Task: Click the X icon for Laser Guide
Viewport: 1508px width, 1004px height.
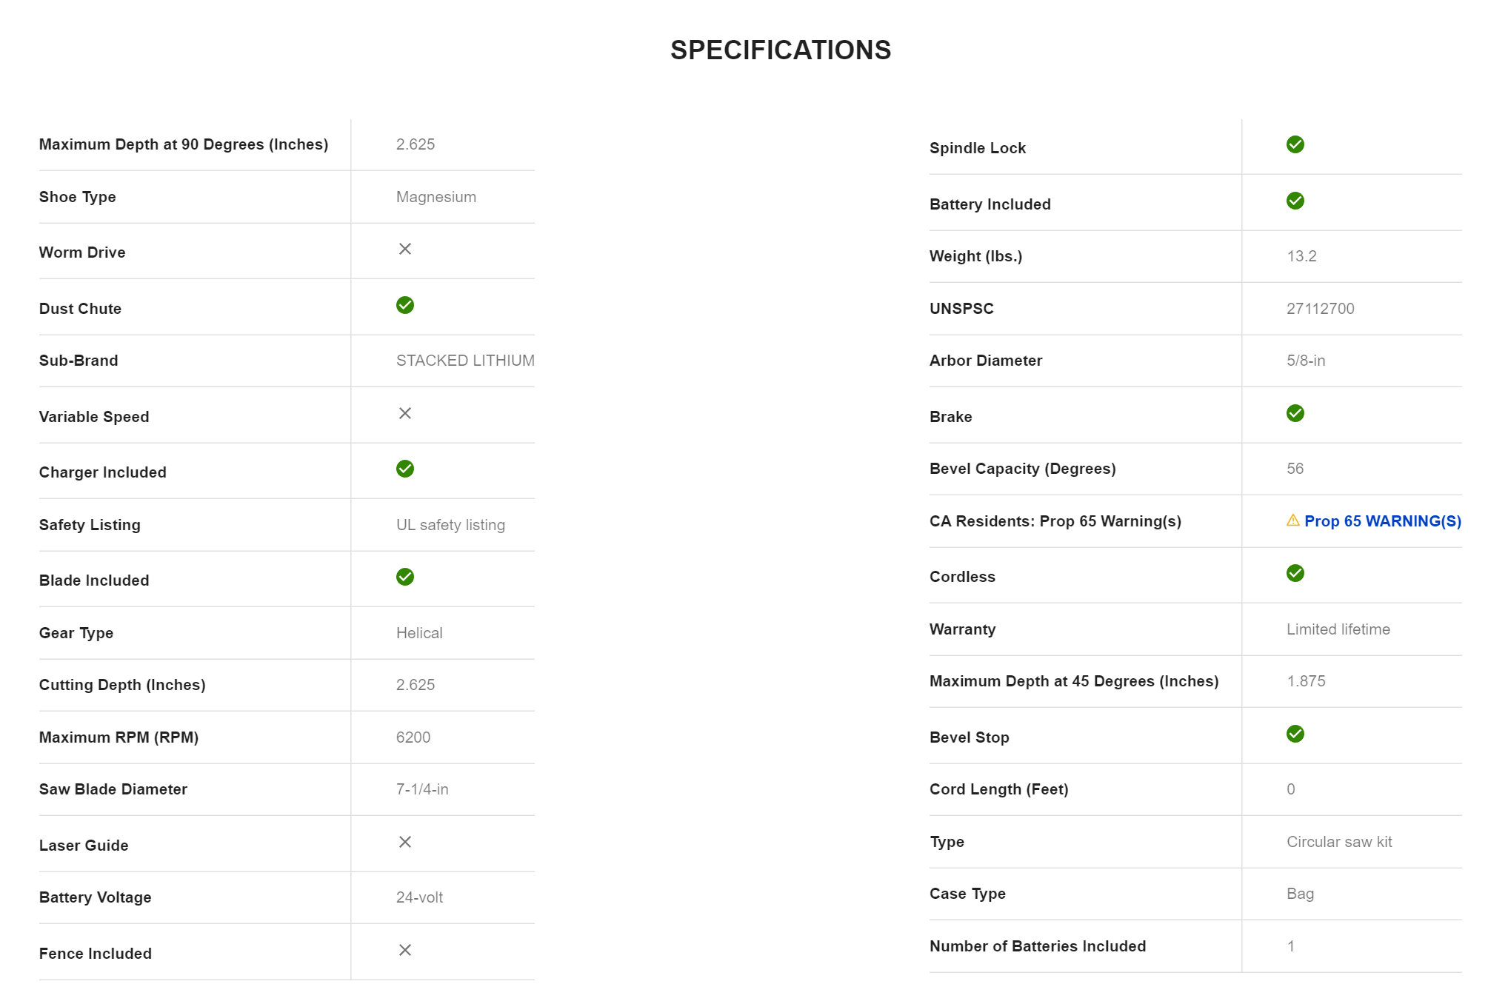Action: (x=404, y=842)
